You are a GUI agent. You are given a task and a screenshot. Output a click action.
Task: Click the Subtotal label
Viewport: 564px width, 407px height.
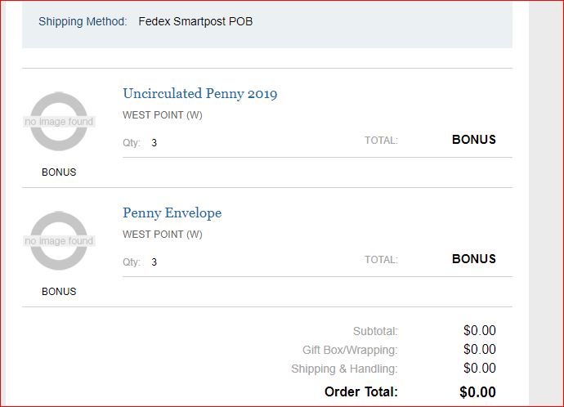point(375,331)
